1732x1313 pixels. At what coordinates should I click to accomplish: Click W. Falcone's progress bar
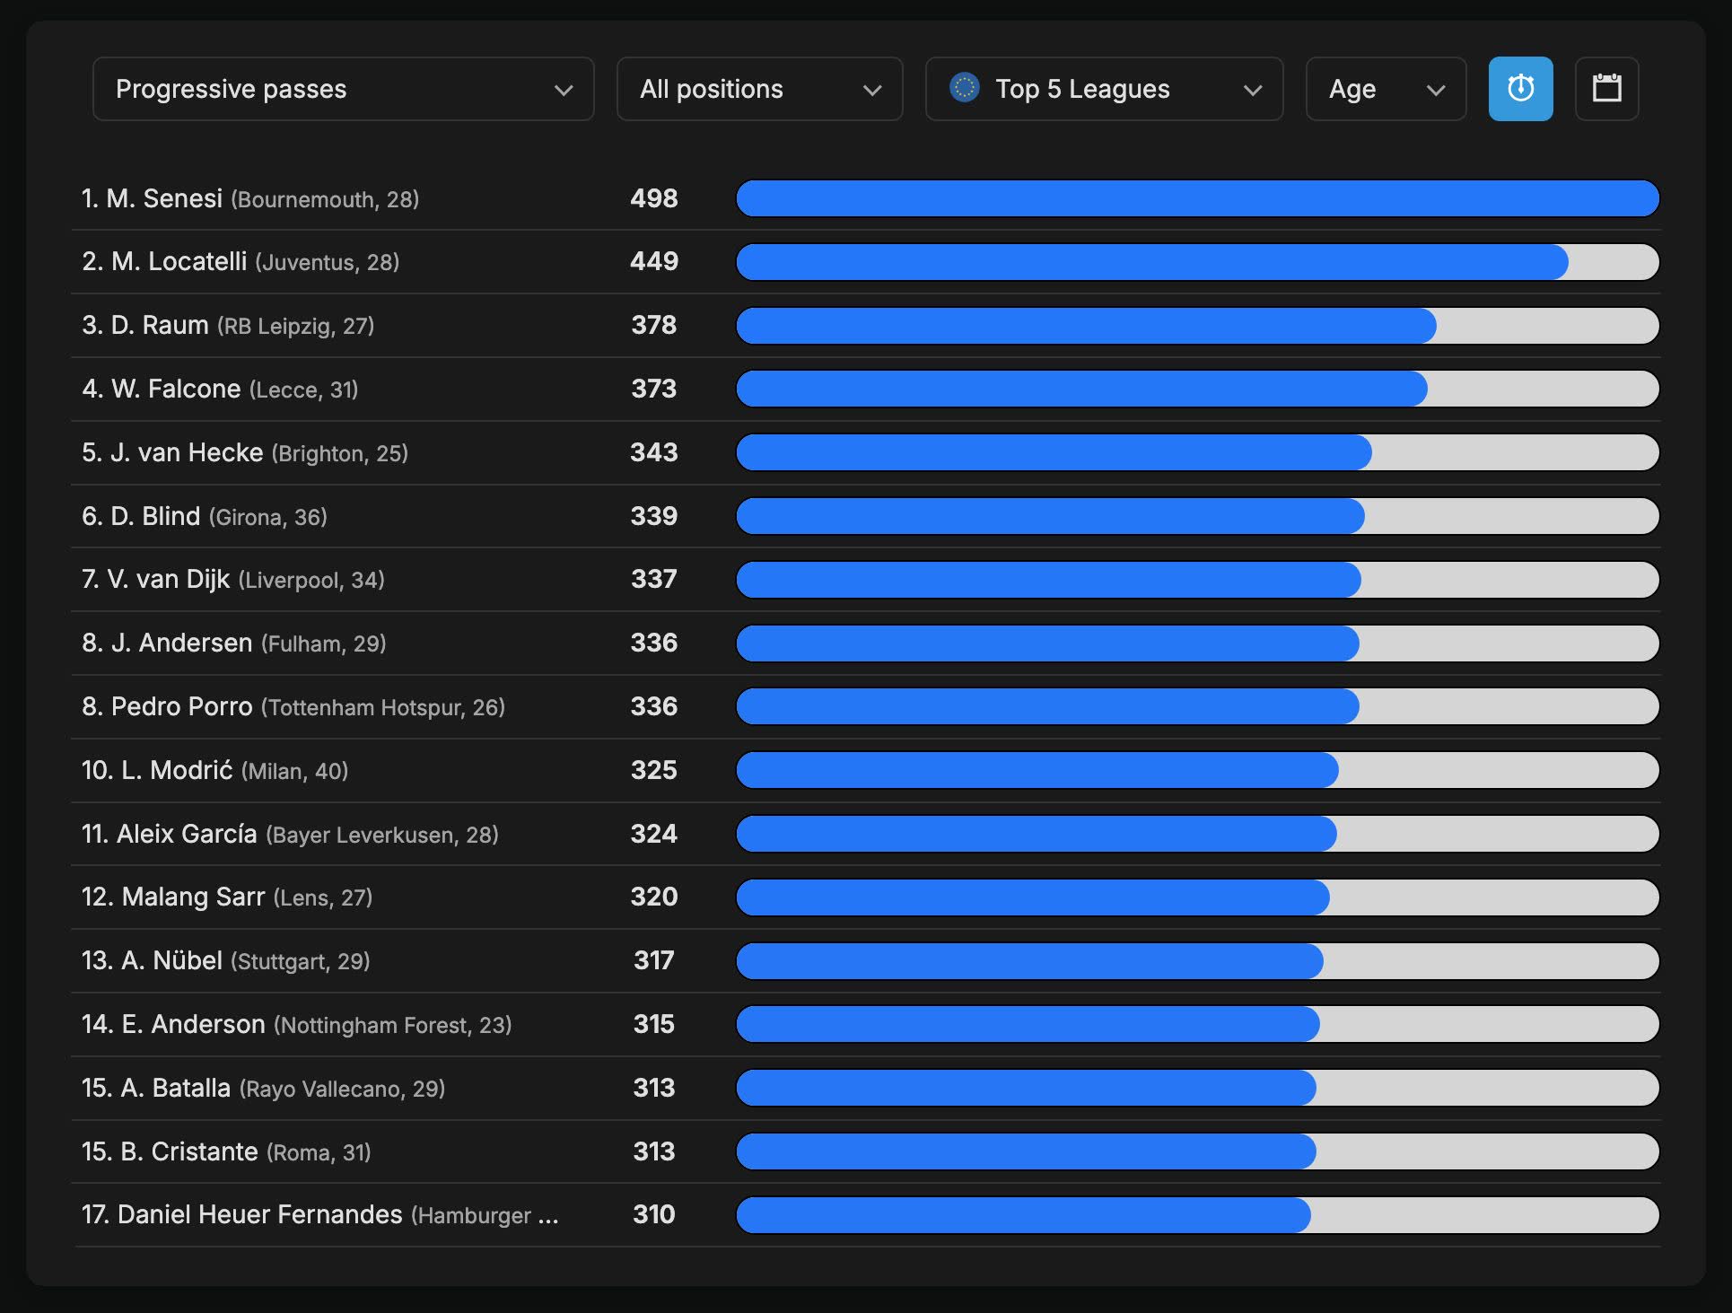[x=1197, y=390]
